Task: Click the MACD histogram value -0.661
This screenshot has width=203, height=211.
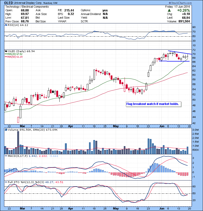Action: point(54,156)
